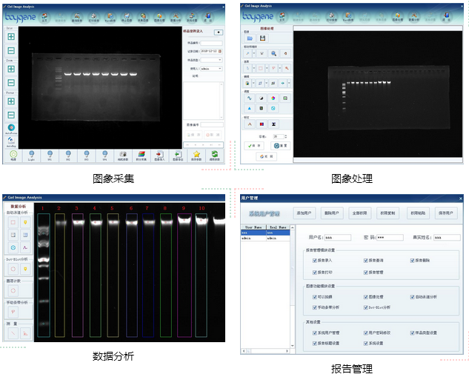Click Zoom decrease icon in acquisition window

click(x=11, y=83)
